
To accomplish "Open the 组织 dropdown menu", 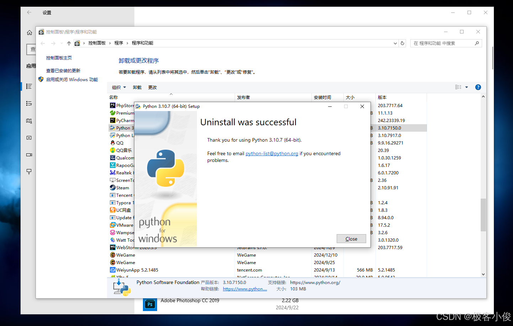I will 119,87.
